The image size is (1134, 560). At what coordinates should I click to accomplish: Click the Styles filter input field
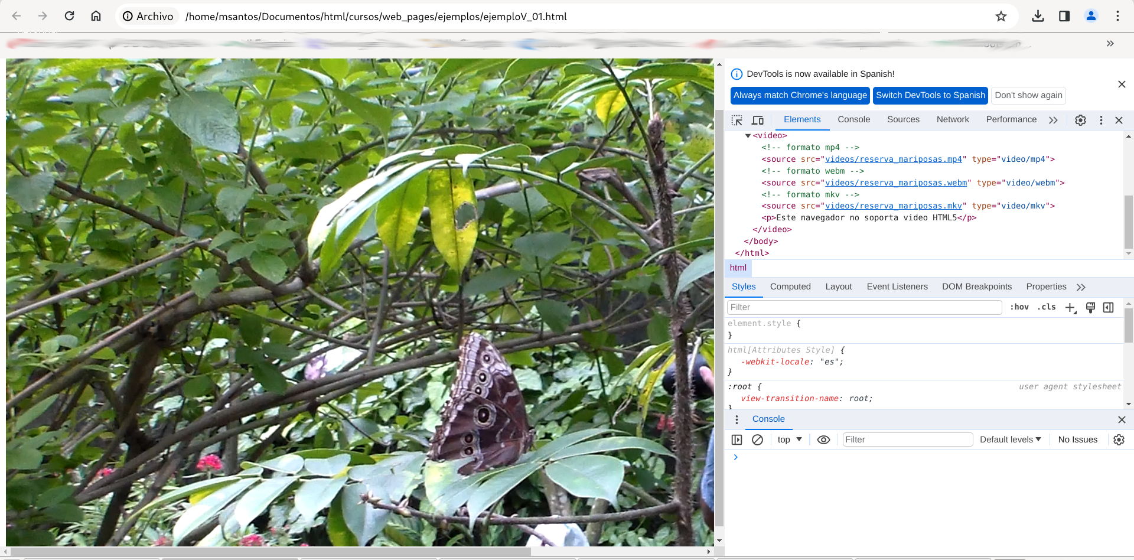point(864,307)
